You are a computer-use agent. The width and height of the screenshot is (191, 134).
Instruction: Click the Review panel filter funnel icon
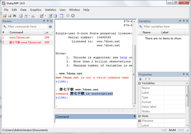(x=44, y=21)
